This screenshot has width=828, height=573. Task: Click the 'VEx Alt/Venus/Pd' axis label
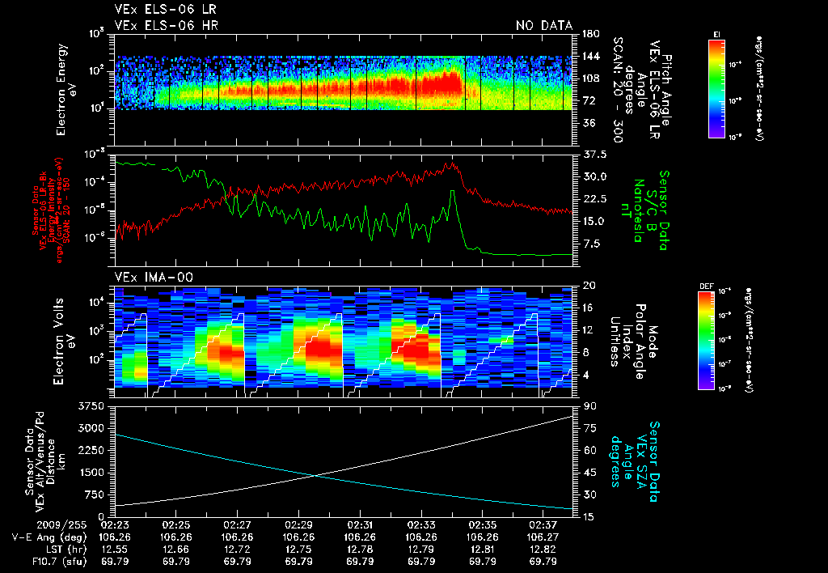(40, 462)
